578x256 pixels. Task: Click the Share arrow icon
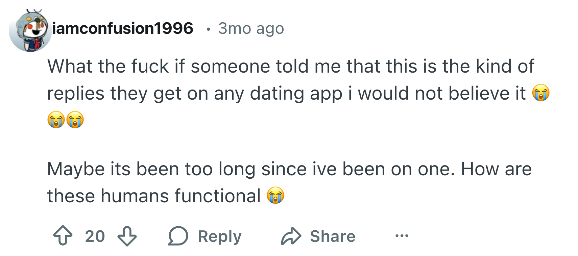coord(291,236)
